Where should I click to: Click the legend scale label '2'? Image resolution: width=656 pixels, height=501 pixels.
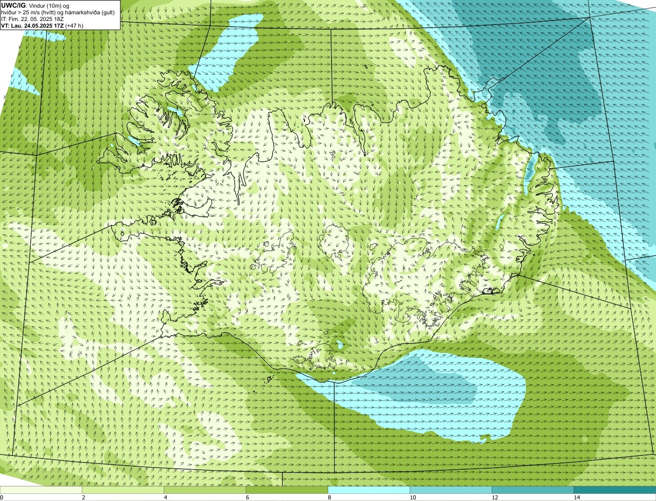(x=83, y=497)
